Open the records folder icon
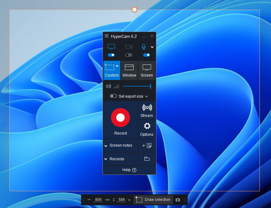Viewport: 271px width, 208px height. [147, 159]
